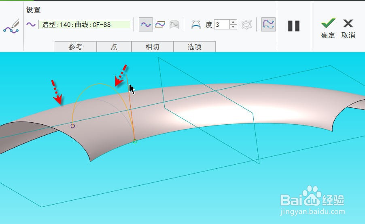The height and width of the screenshot is (224, 365).
Task: Open the 相切 tab
Action: click(153, 47)
